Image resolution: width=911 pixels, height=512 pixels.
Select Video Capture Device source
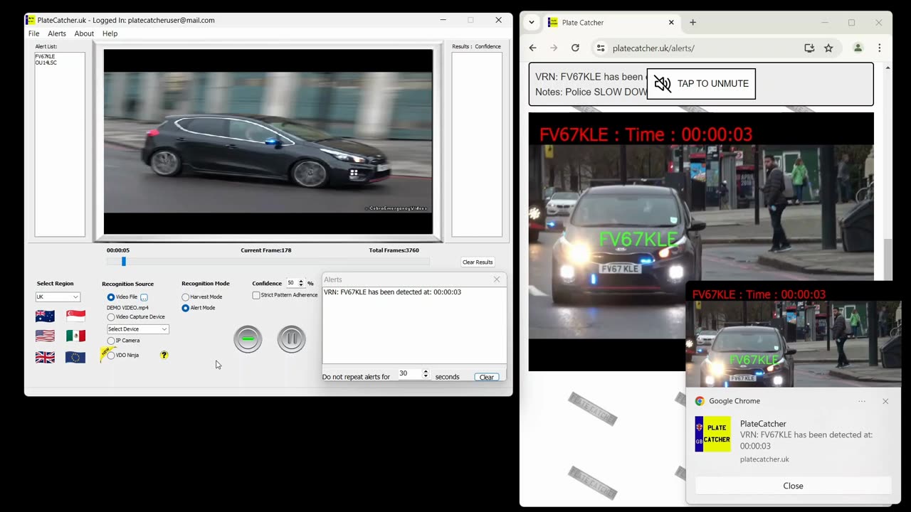(x=111, y=317)
